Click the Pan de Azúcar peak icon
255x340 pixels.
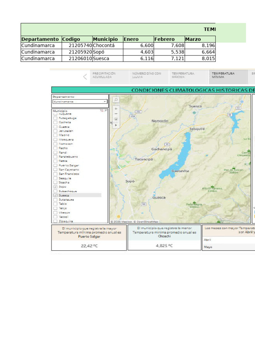pos(233,168)
